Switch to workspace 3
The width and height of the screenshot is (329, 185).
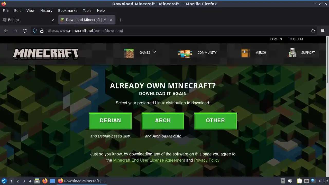pos(24,181)
